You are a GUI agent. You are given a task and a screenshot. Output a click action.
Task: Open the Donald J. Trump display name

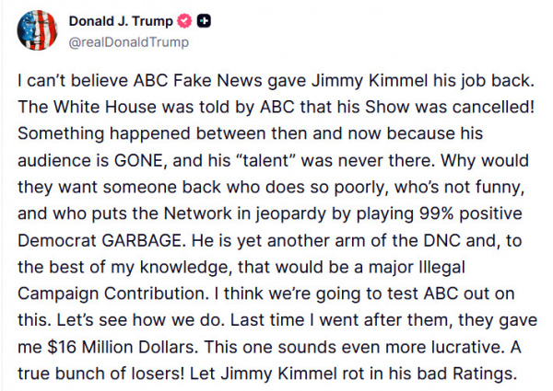pyautogui.click(x=120, y=22)
